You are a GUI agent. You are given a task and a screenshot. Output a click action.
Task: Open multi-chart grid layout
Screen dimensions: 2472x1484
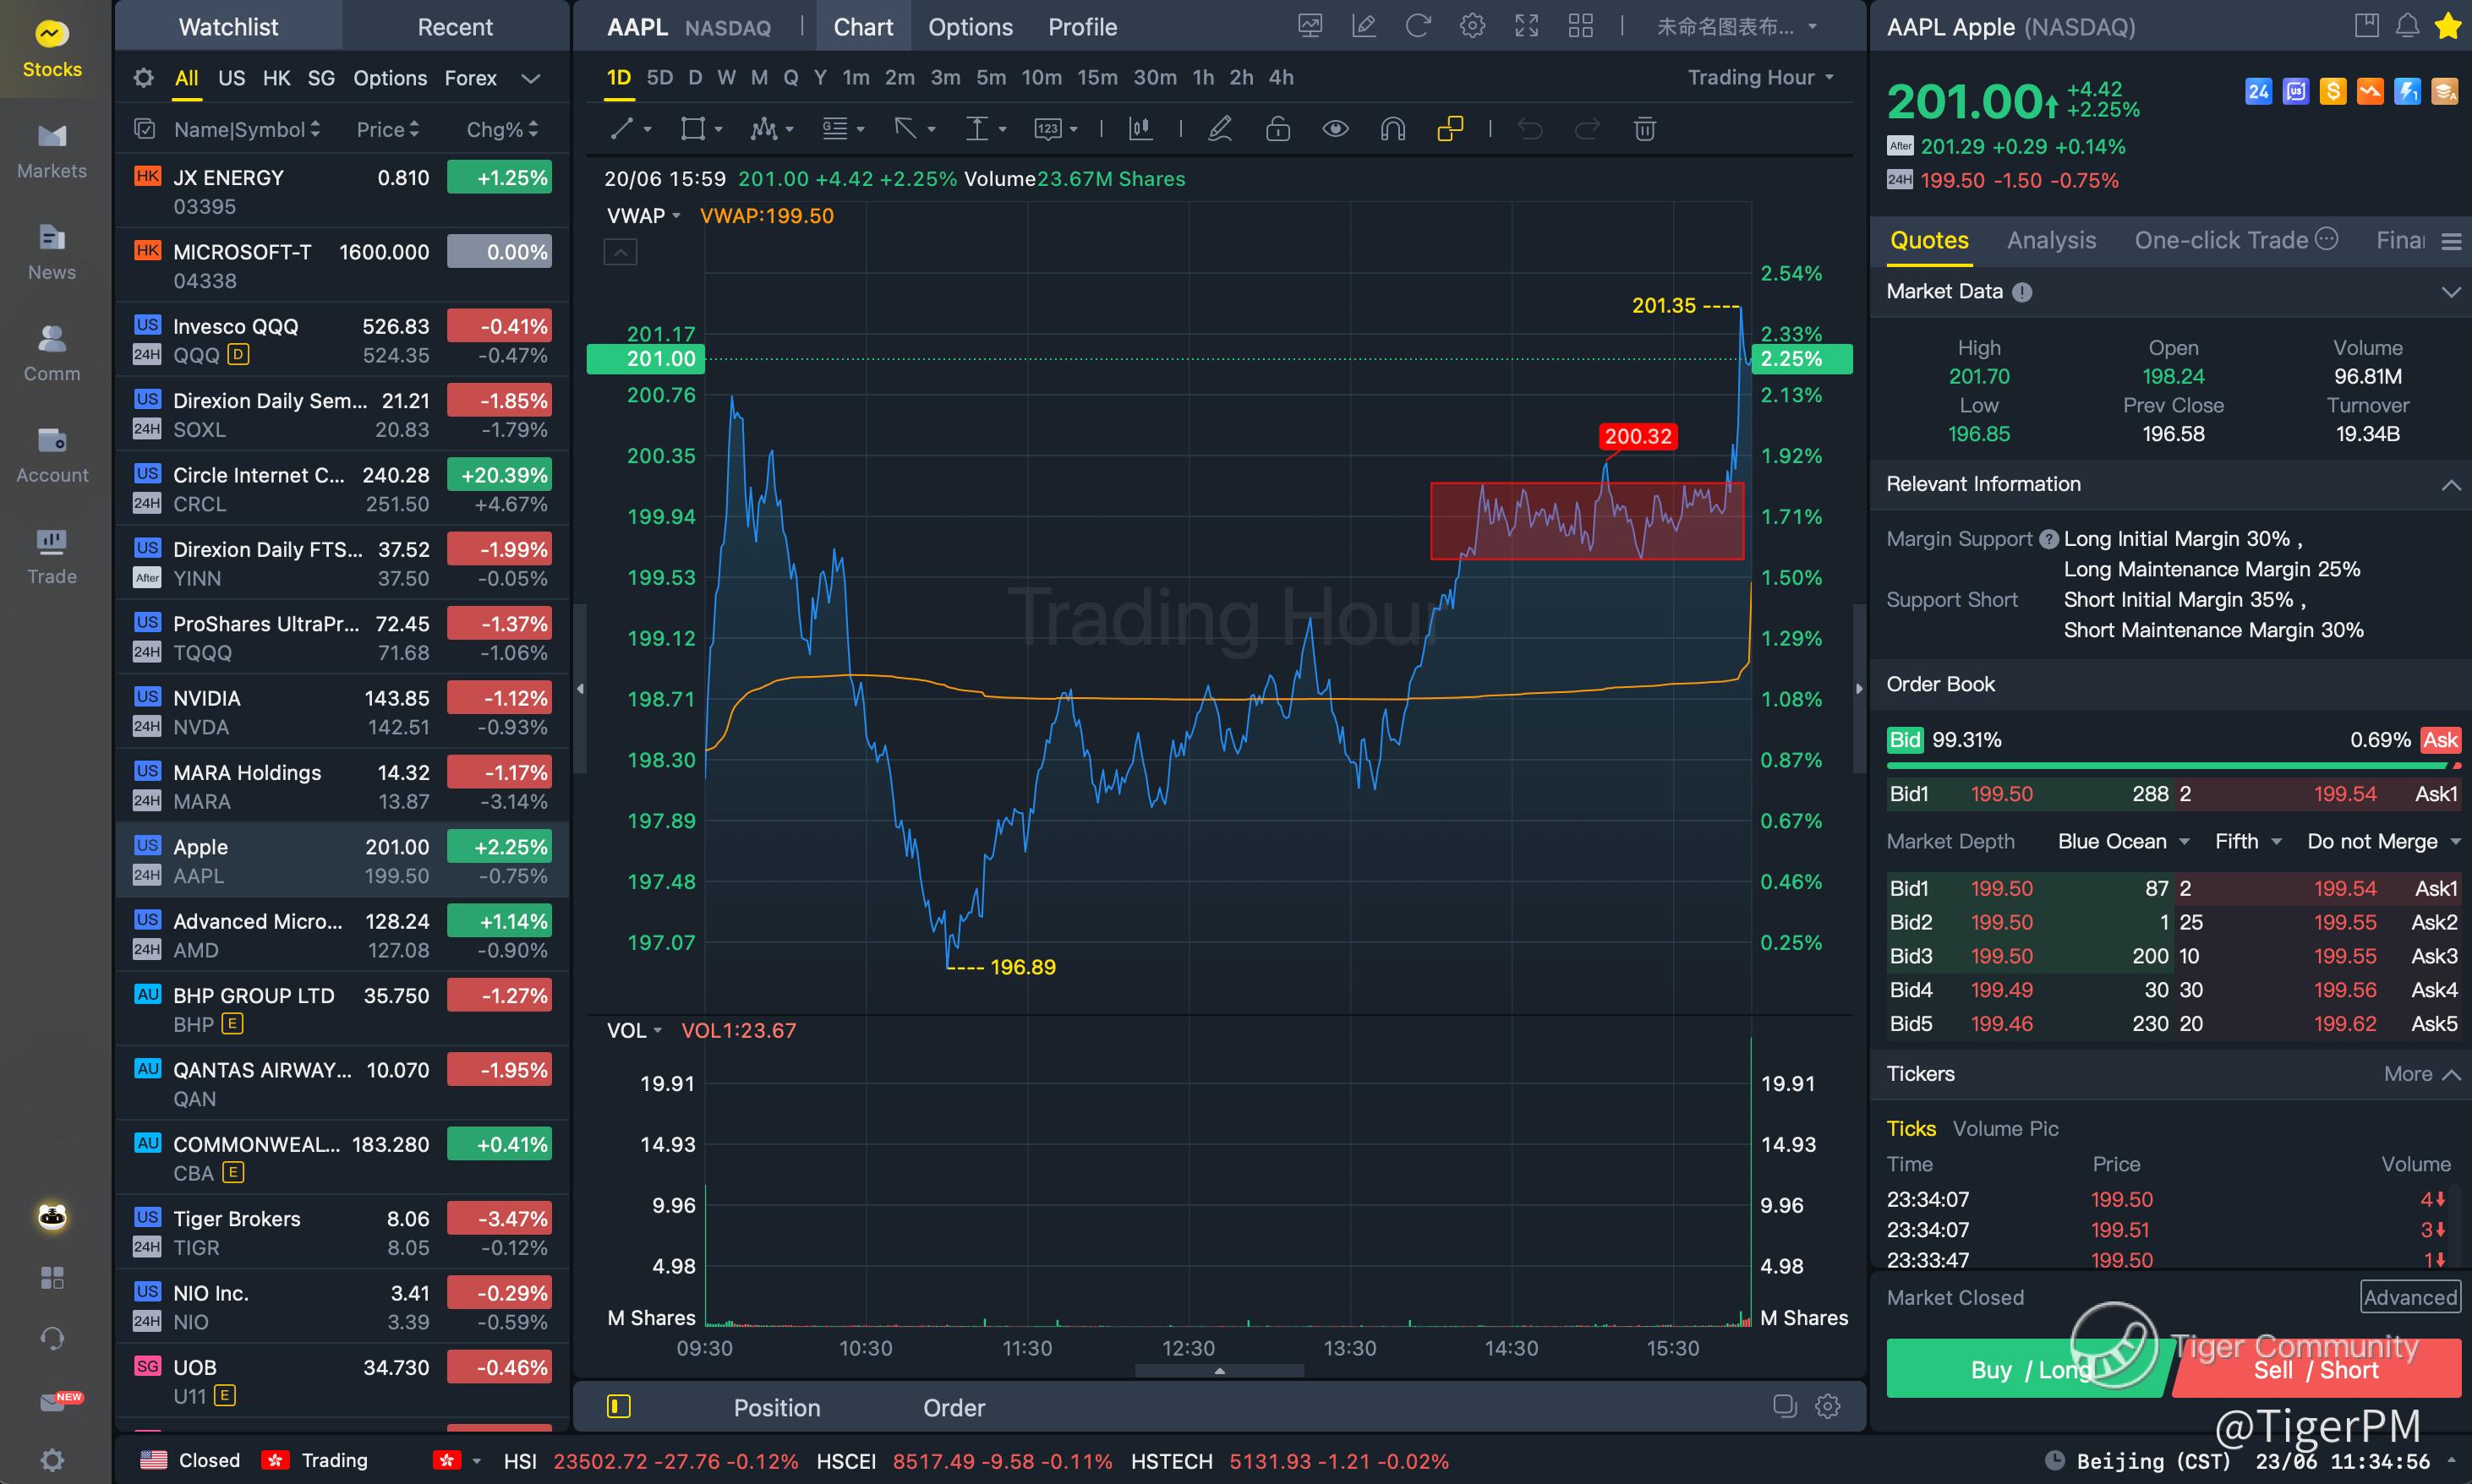point(1581,26)
